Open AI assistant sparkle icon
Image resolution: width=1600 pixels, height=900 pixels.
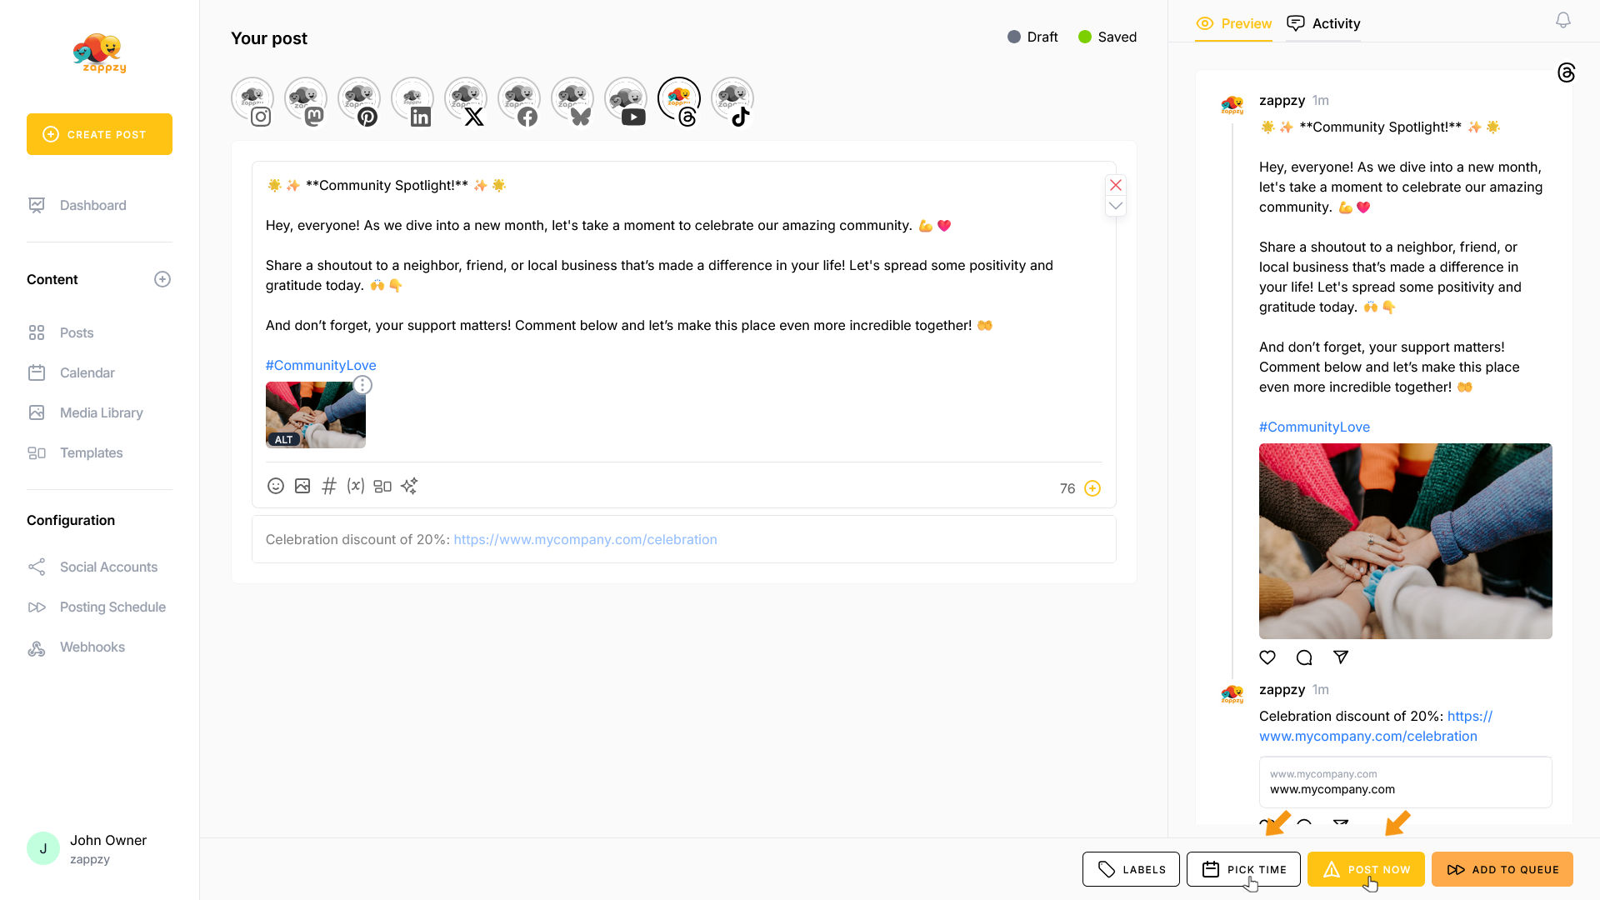coord(409,486)
